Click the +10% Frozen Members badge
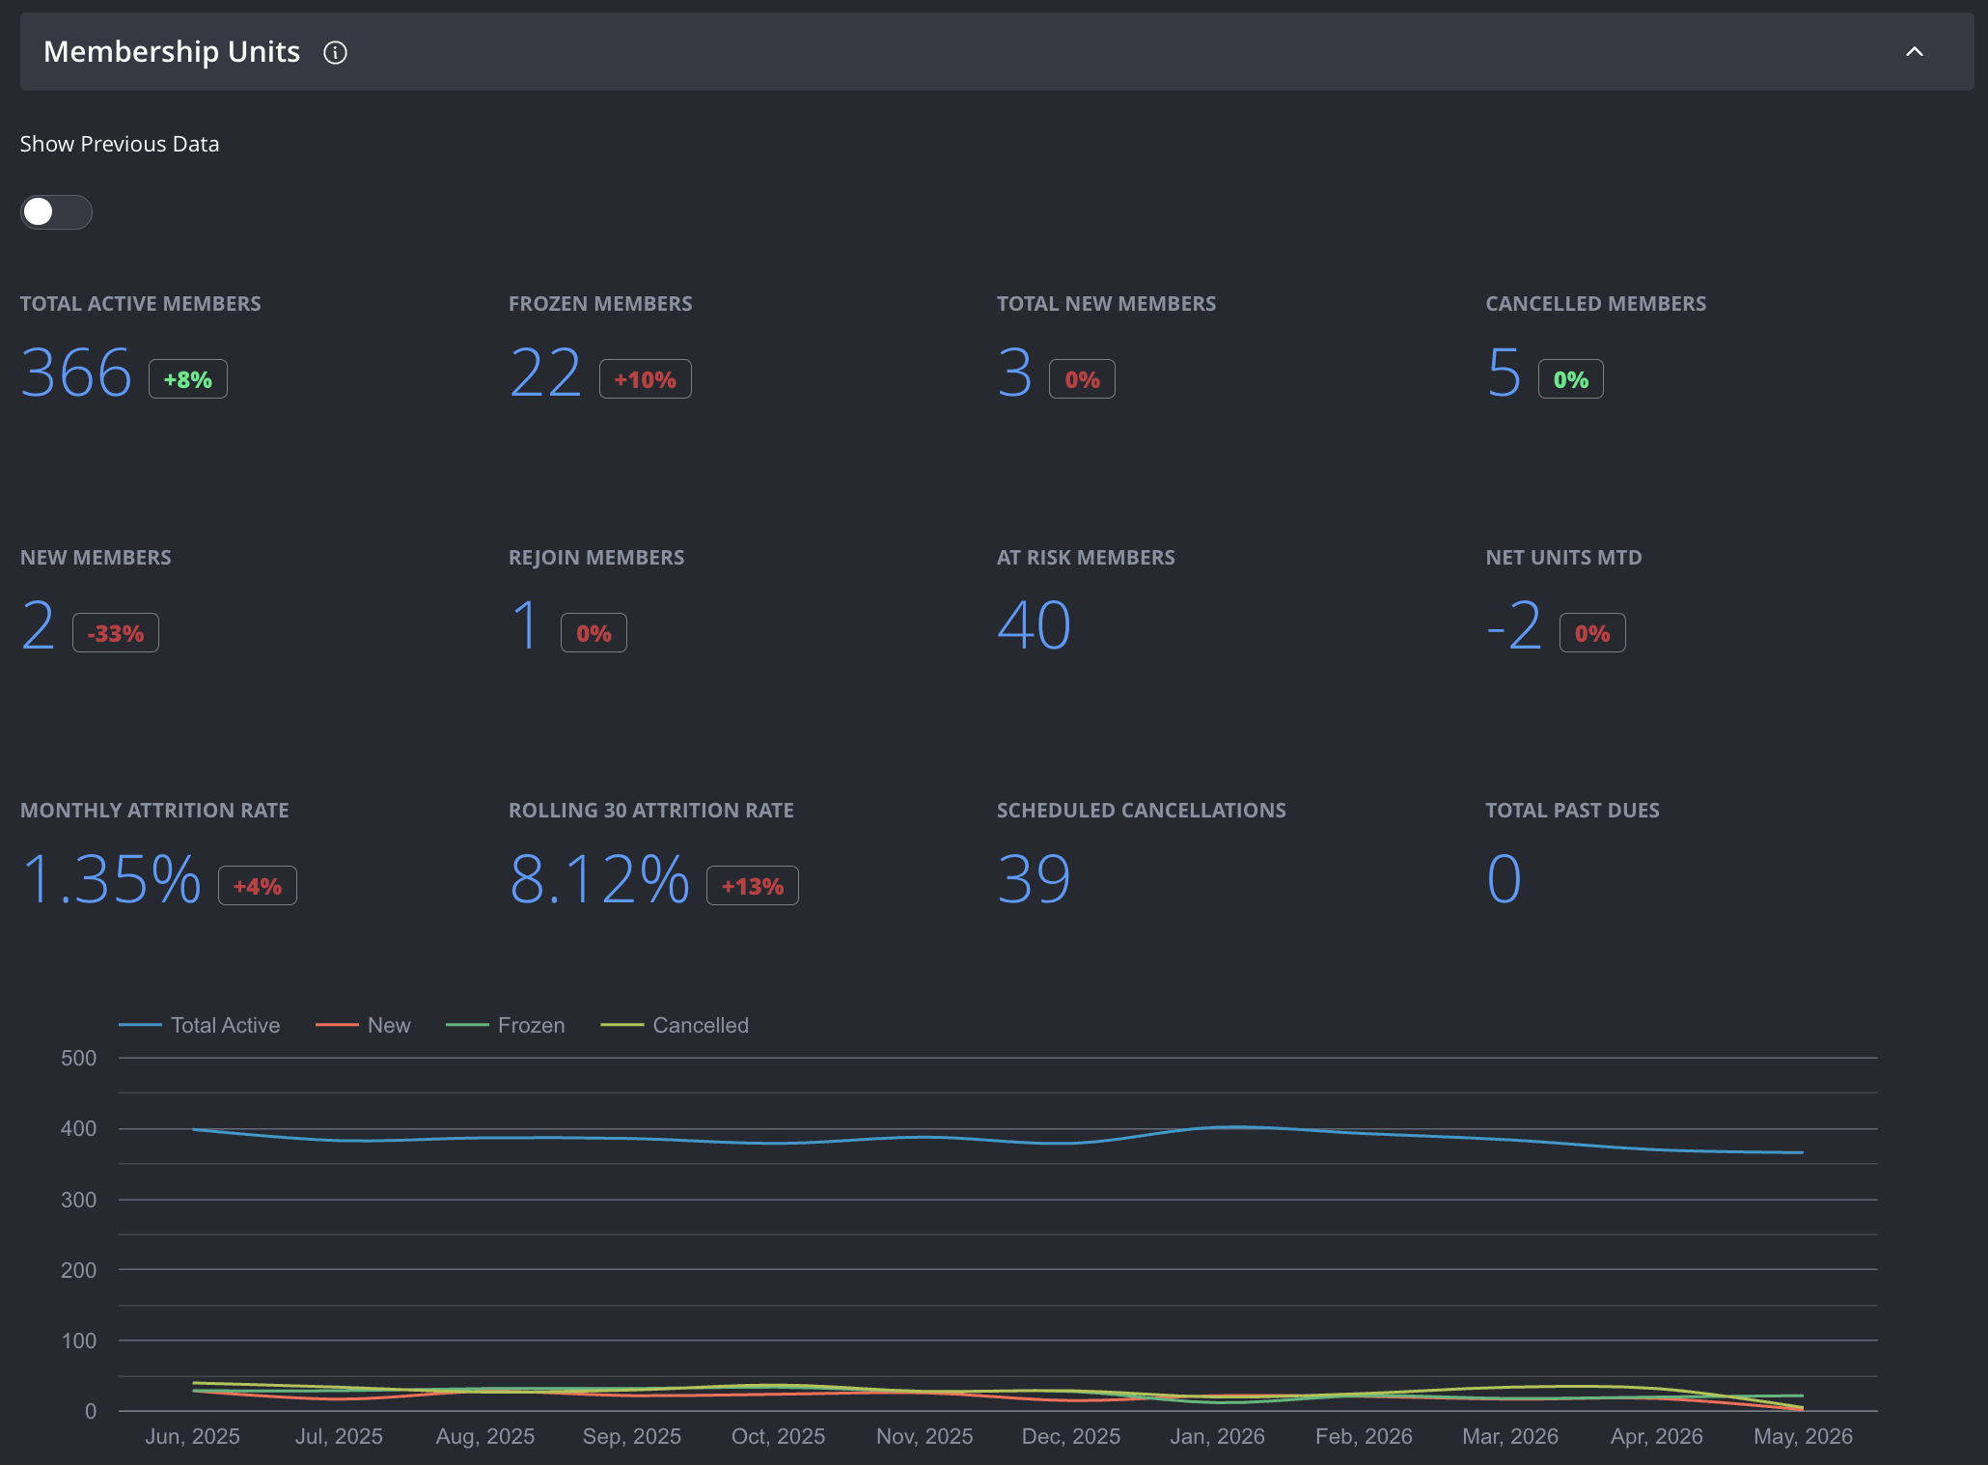The height and width of the screenshot is (1465, 1988). coord(646,379)
